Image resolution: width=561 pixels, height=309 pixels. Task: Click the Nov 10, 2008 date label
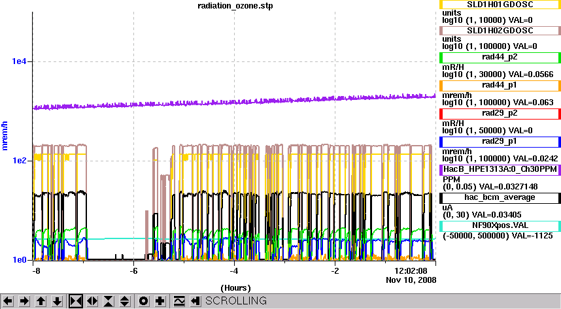click(x=411, y=280)
